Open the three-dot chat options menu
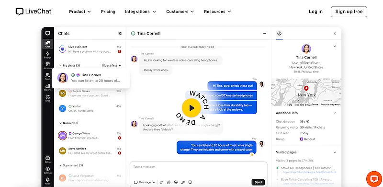Image resolution: width=383 pixels, height=187 pixels. pyautogui.click(x=264, y=33)
